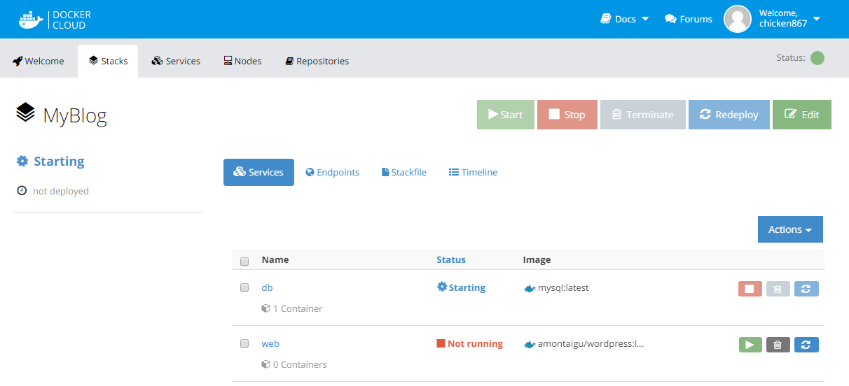Terminate the db service via trash icon
Screen dimensions: 849x386
pos(778,288)
